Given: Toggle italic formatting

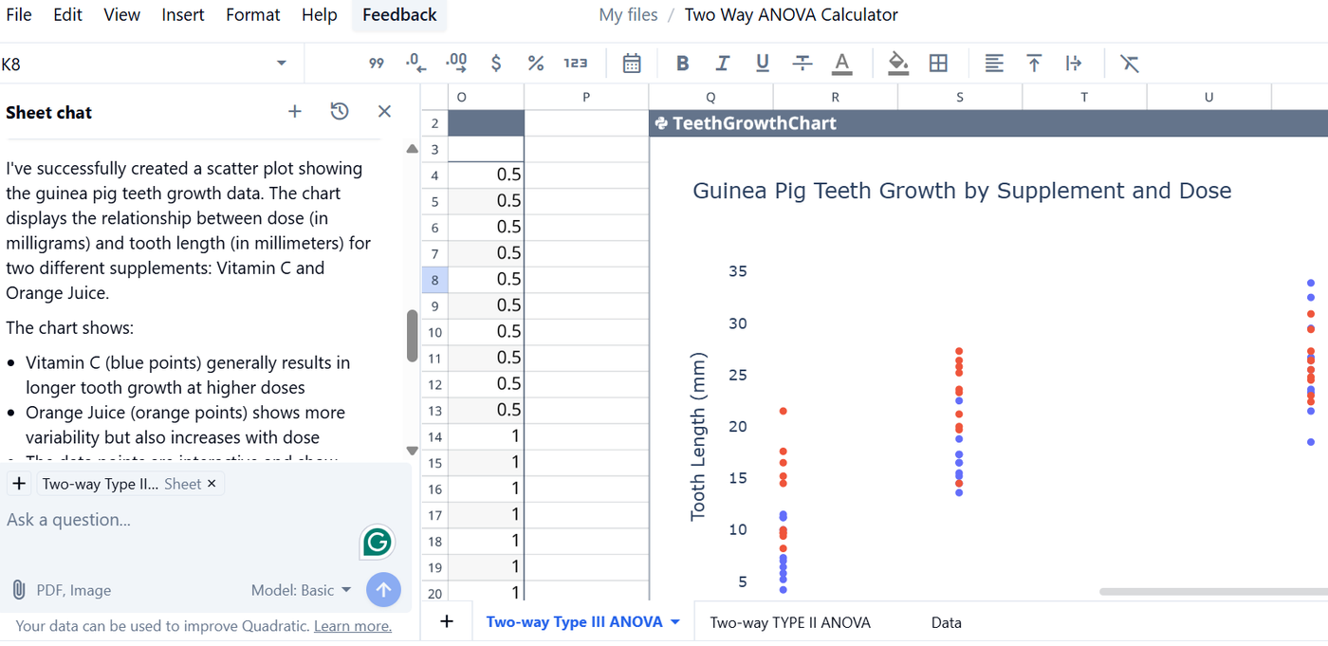Looking at the screenshot, I should click(x=723, y=64).
